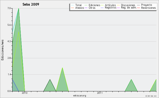Image resolution: width=159 pixels, height=98 pixels.
Task: Click the cyan Total line swatch
Action: pos(73,5)
